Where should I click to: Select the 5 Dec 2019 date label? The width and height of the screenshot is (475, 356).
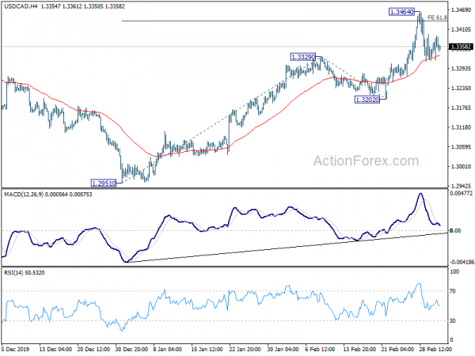click(16, 349)
